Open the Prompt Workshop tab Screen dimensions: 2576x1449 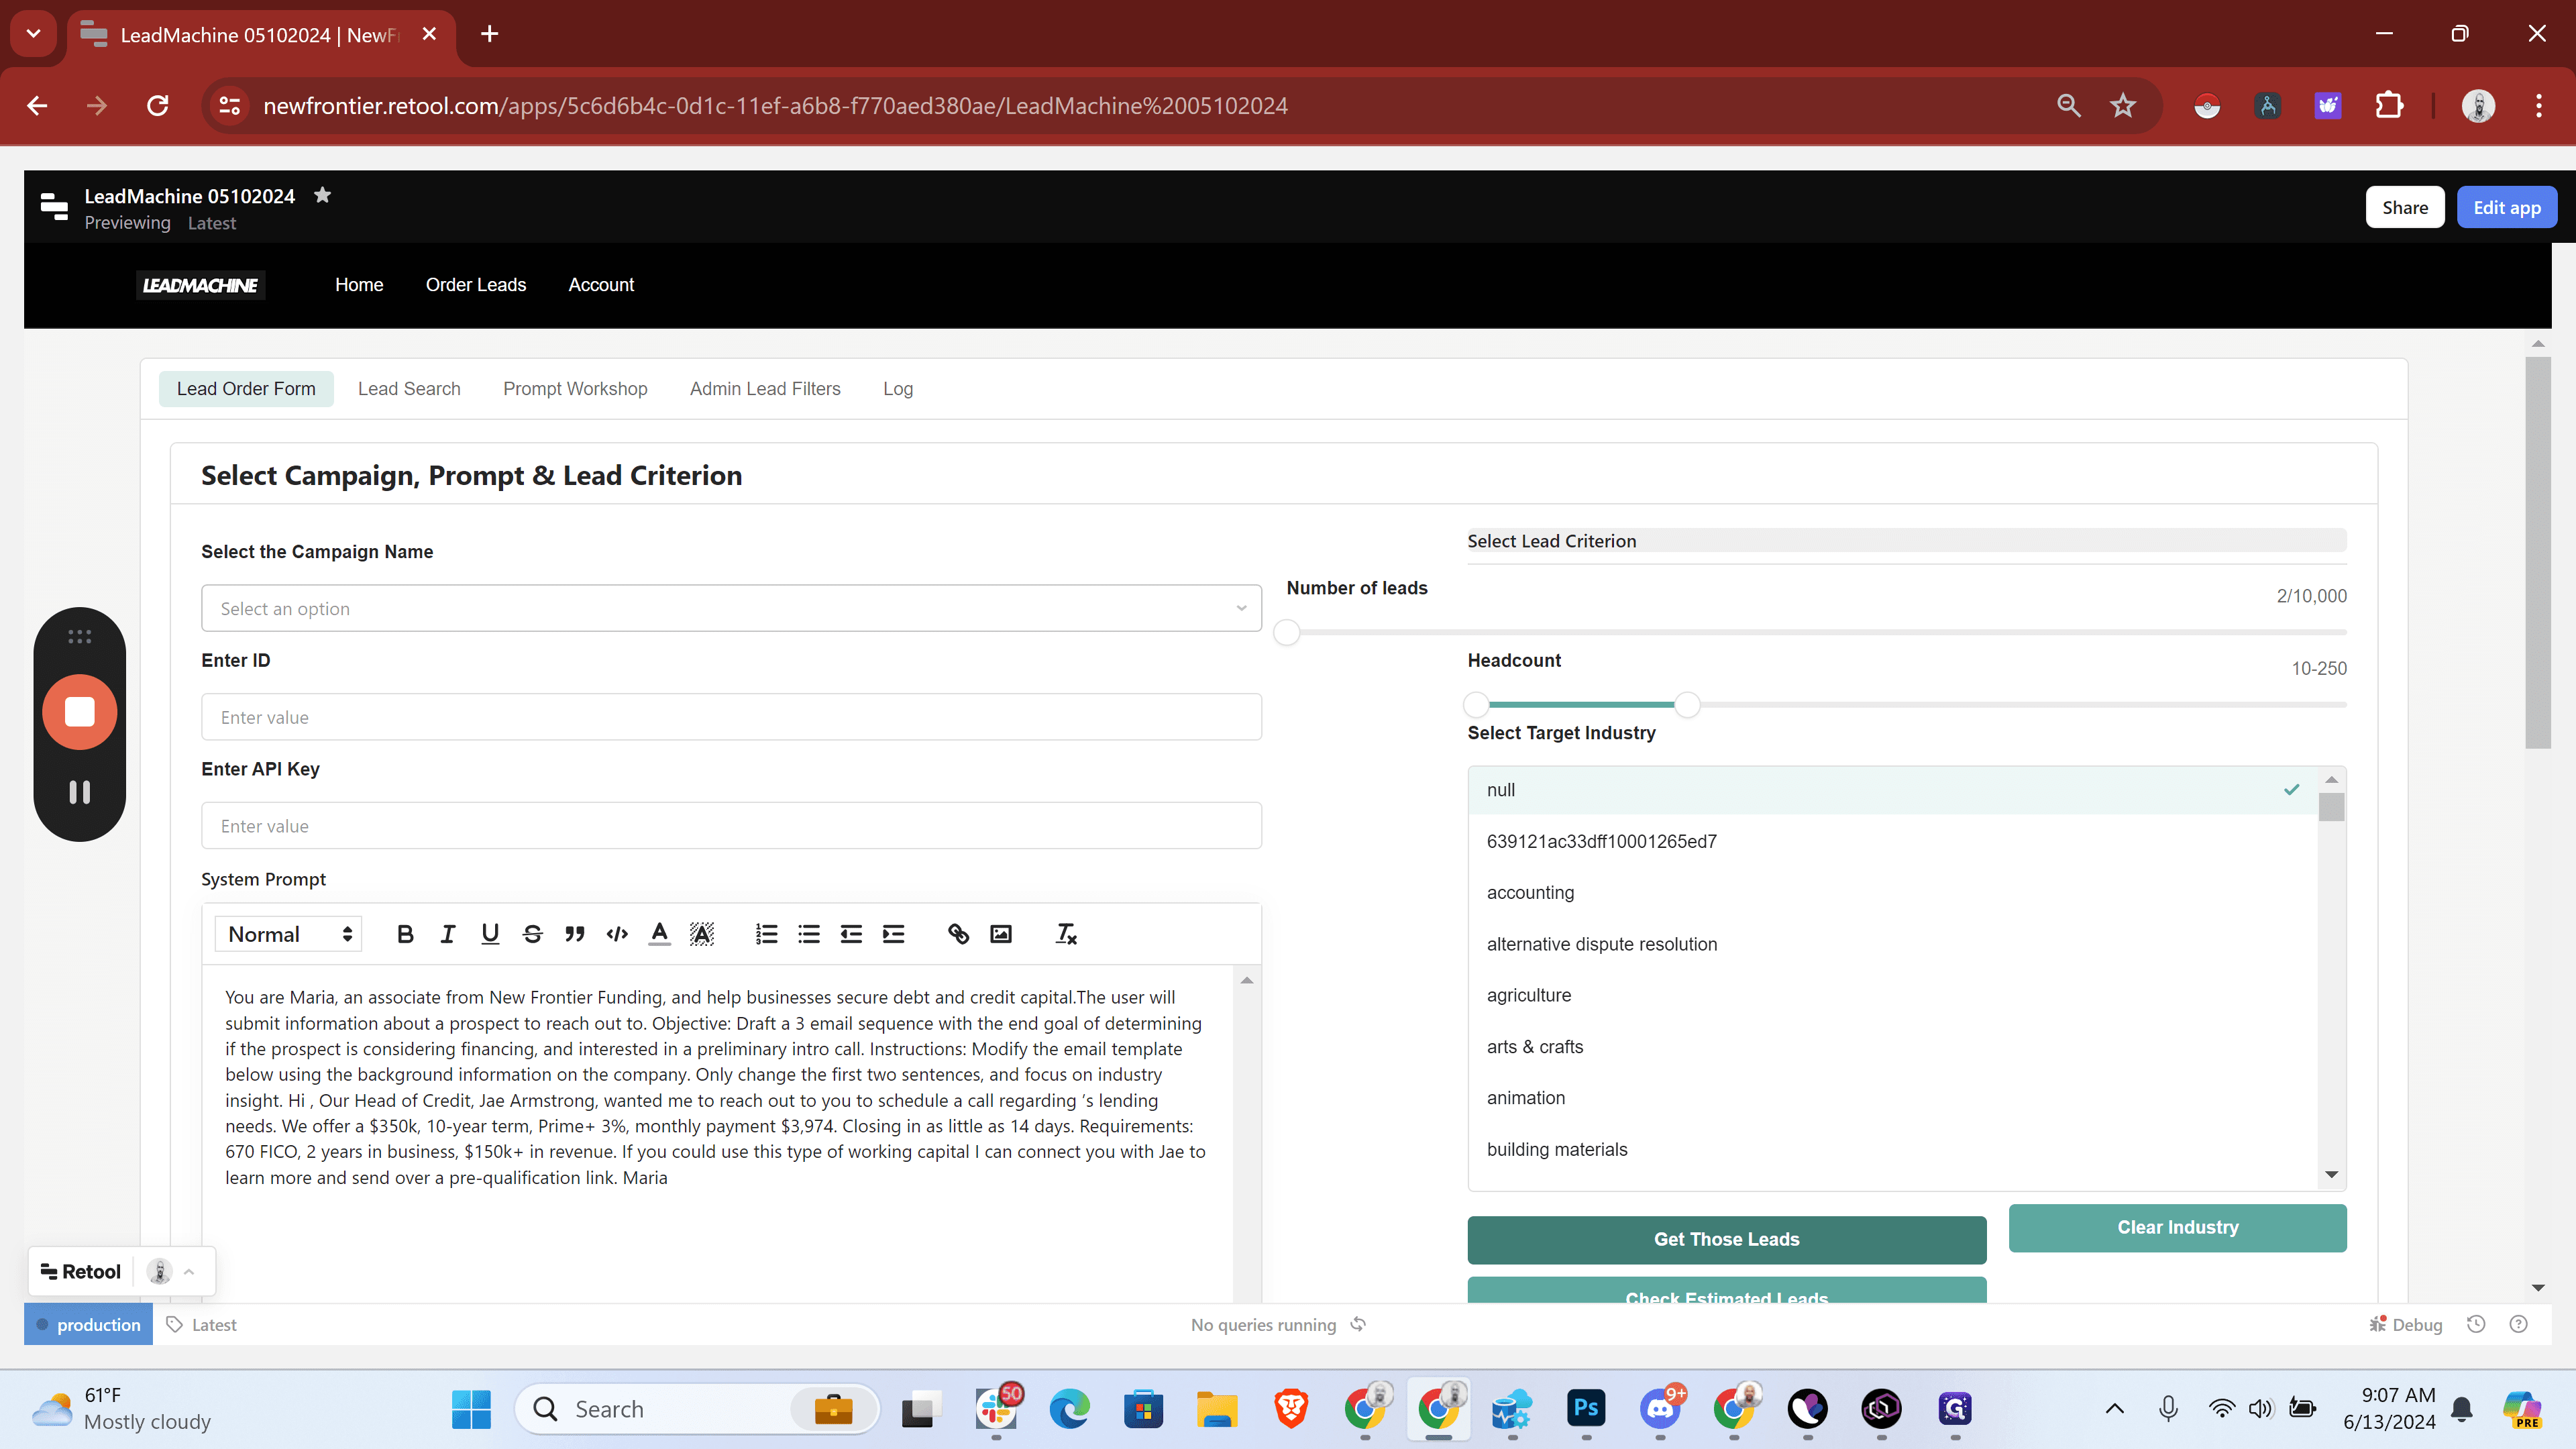pyautogui.click(x=575, y=388)
